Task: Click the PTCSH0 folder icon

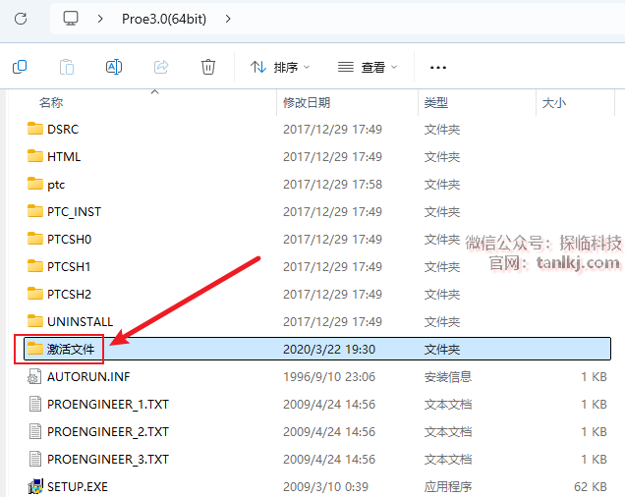Action: 35,239
